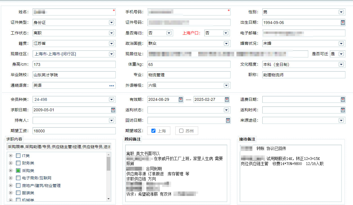Viewport: 353px width, 205px height.
Task: Open the 性别 dropdown
Action: tap(341, 12)
